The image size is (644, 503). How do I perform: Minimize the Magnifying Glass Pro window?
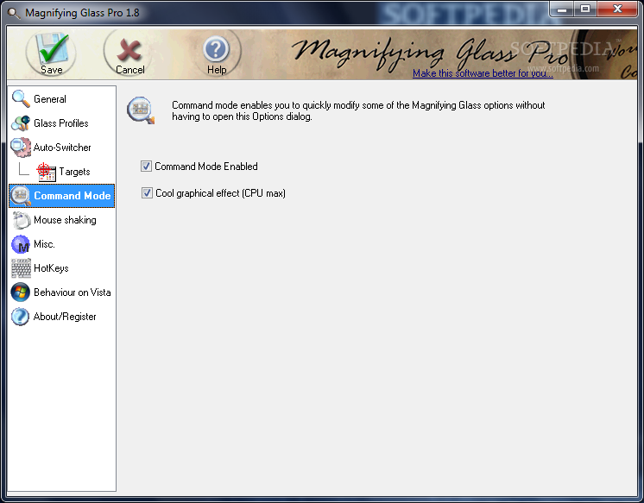pyautogui.click(x=562, y=9)
